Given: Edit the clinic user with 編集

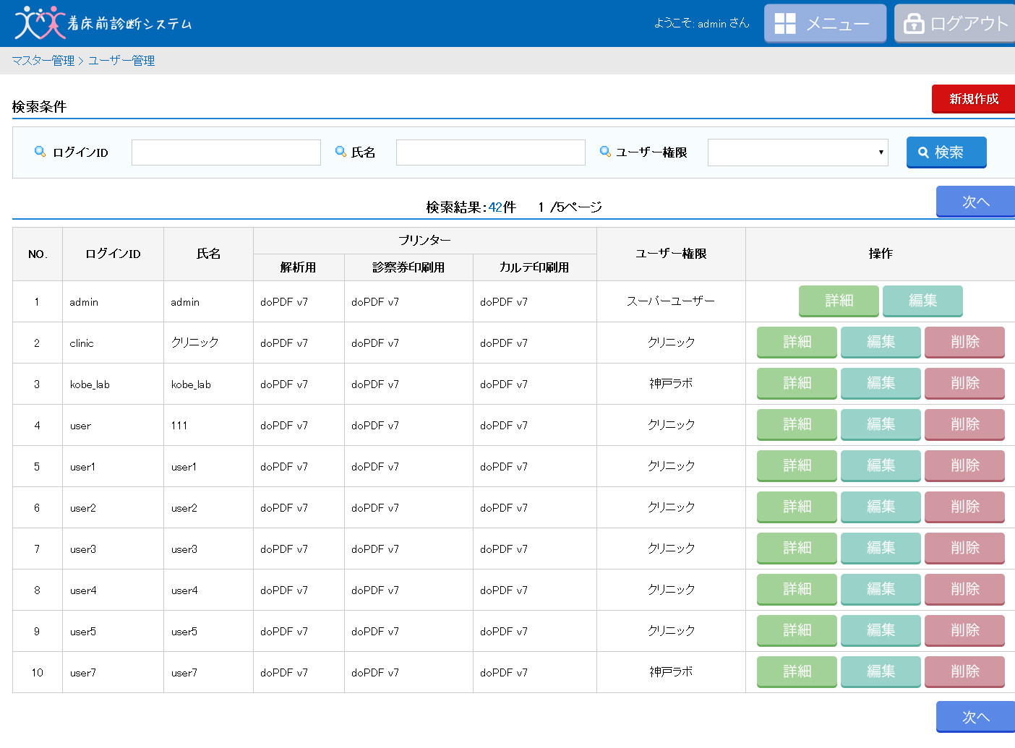Looking at the screenshot, I should point(881,342).
